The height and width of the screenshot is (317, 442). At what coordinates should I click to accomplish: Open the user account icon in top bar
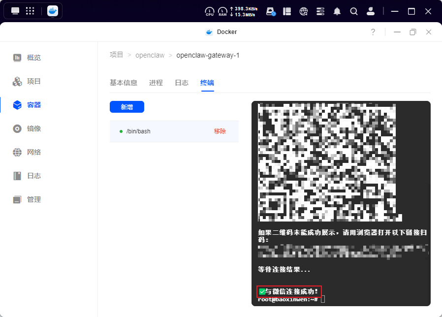coord(371,11)
